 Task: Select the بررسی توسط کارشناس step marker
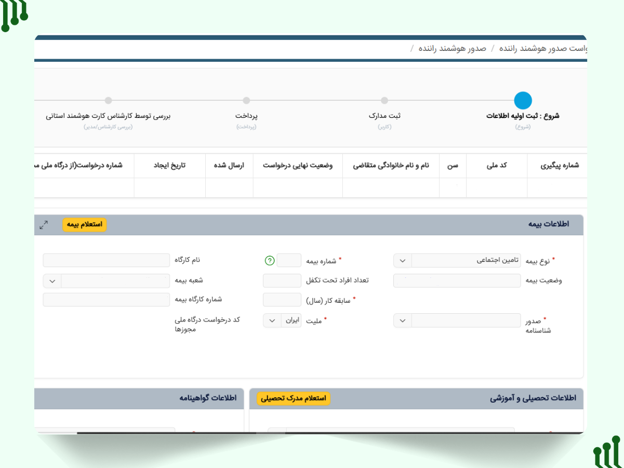click(108, 101)
